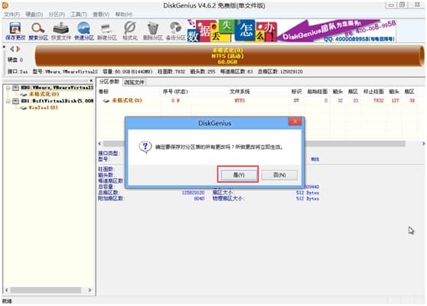Click the 125829120 total sectors value
This screenshot has width=427, height=306.
point(193,193)
